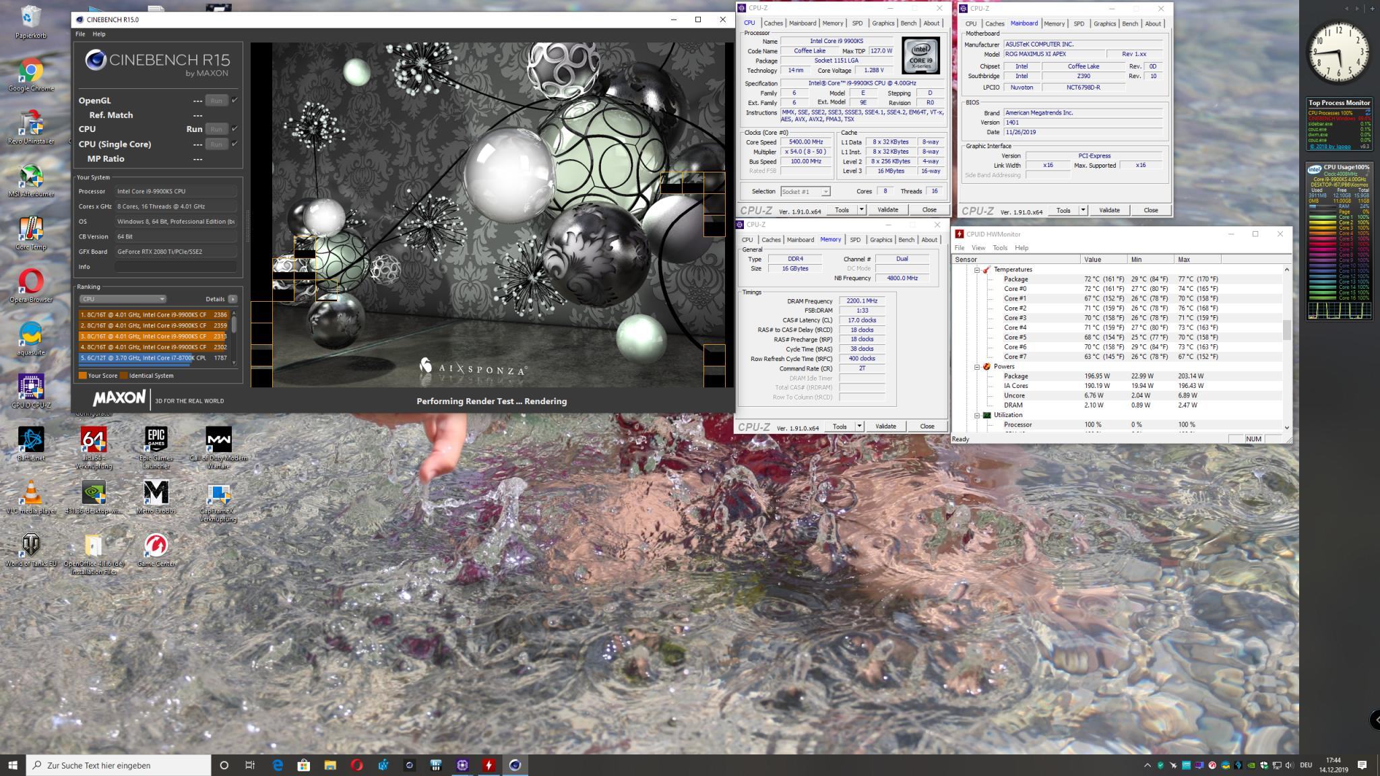
Task: Toggle the CPU test checkbox in Cinebench
Action: click(234, 129)
